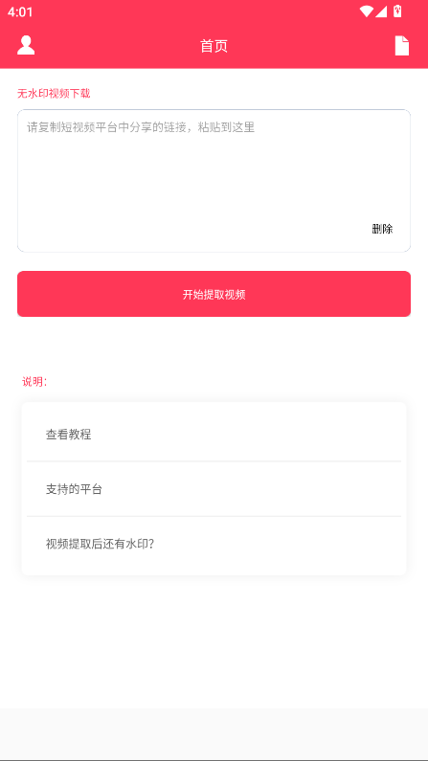This screenshot has height=761, width=428.
Task: Open the 查看教程 entry
Action: (x=214, y=435)
